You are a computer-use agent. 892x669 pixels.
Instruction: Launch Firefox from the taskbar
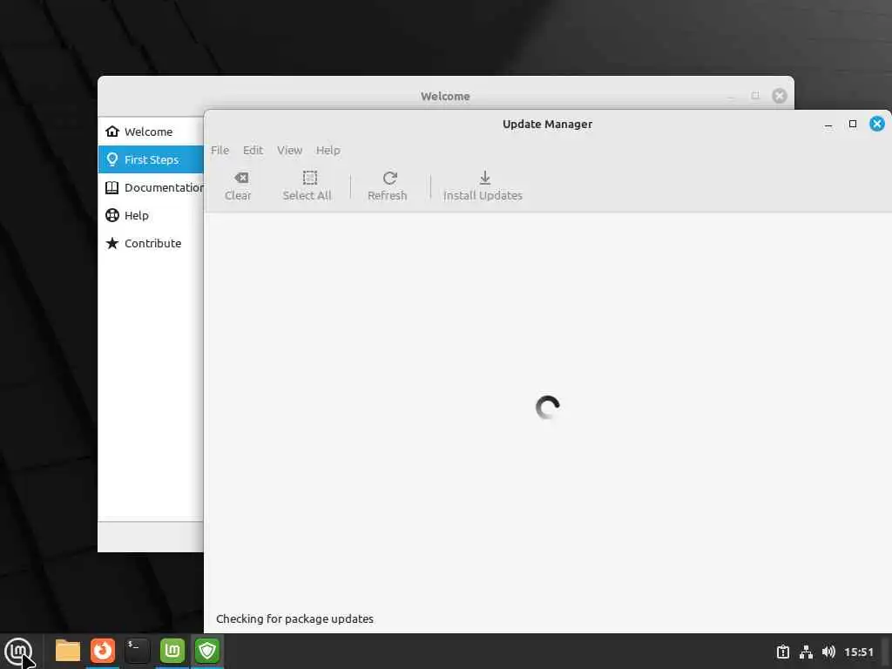[x=103, y=651]
